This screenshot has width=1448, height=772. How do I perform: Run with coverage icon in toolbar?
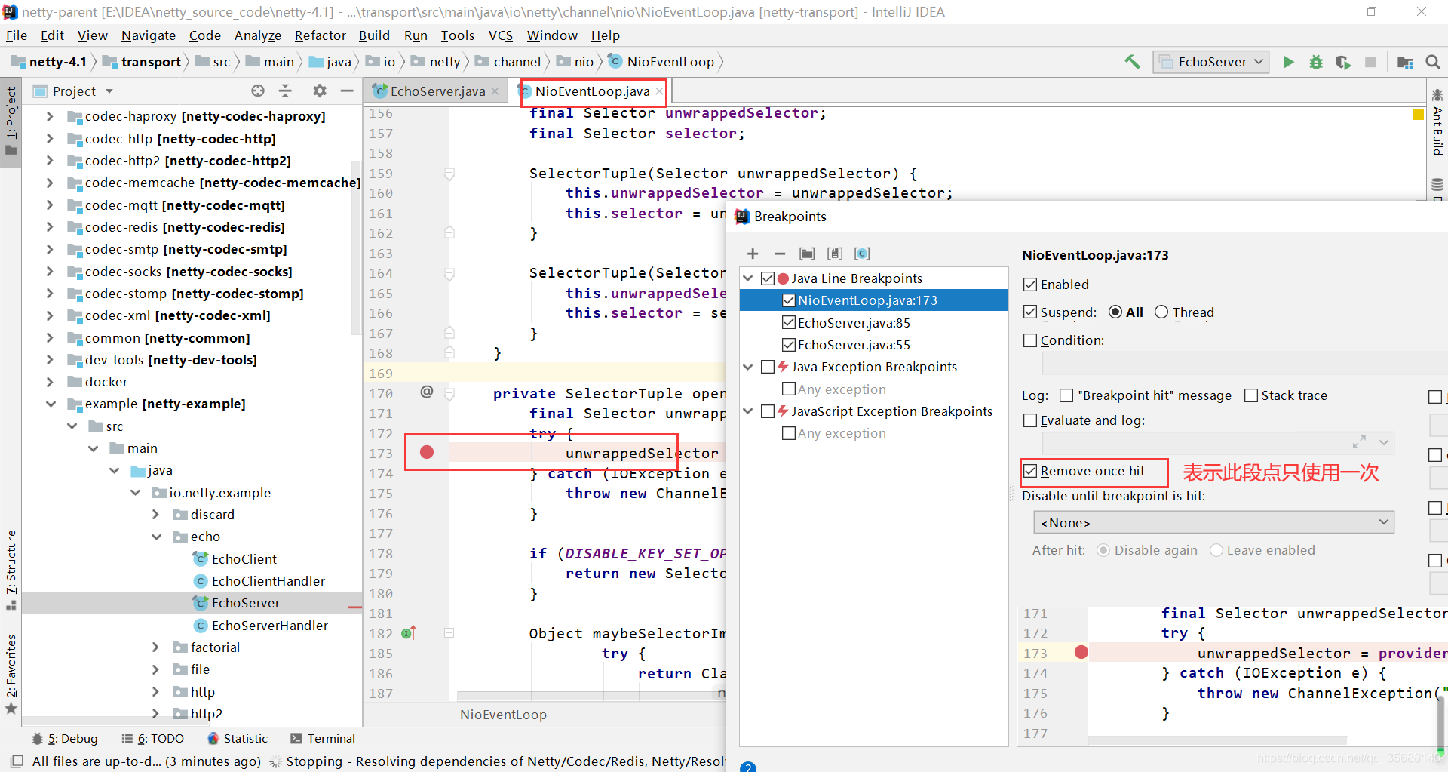pyautogui.click(x=1343, y=62)
